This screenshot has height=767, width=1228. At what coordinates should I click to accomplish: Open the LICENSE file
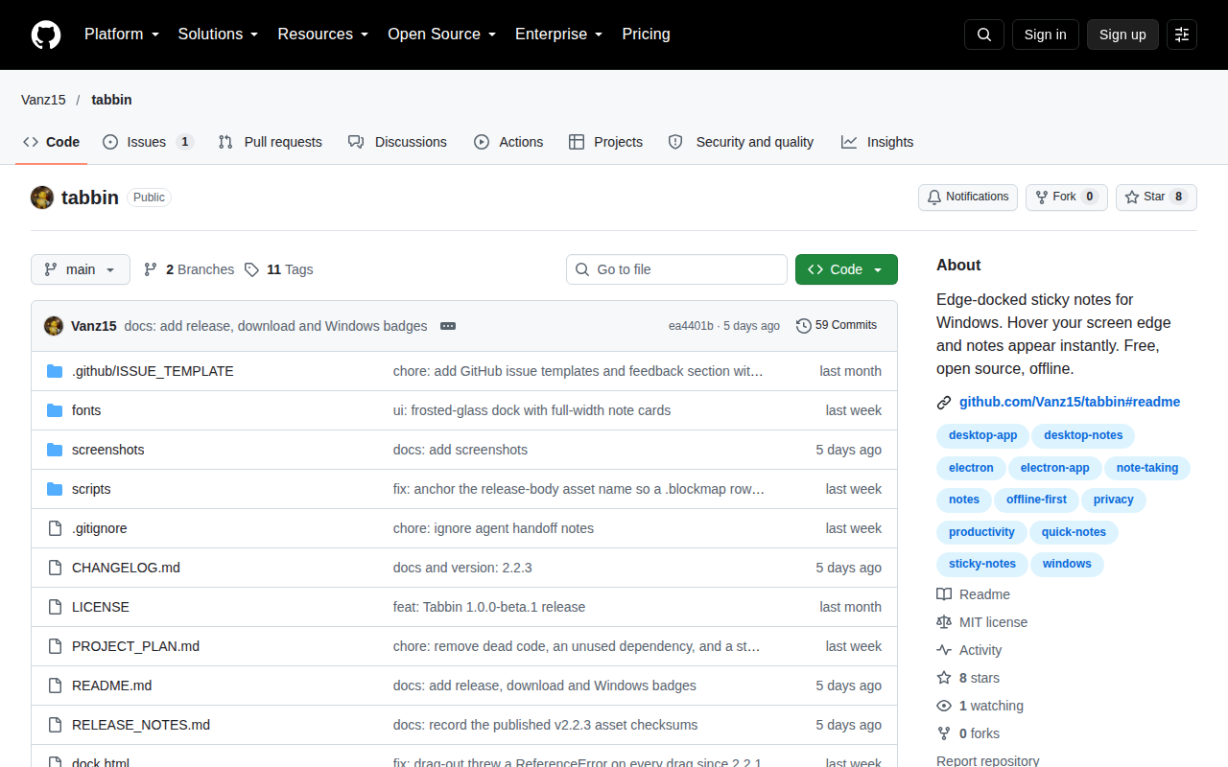tap(101, 607)
